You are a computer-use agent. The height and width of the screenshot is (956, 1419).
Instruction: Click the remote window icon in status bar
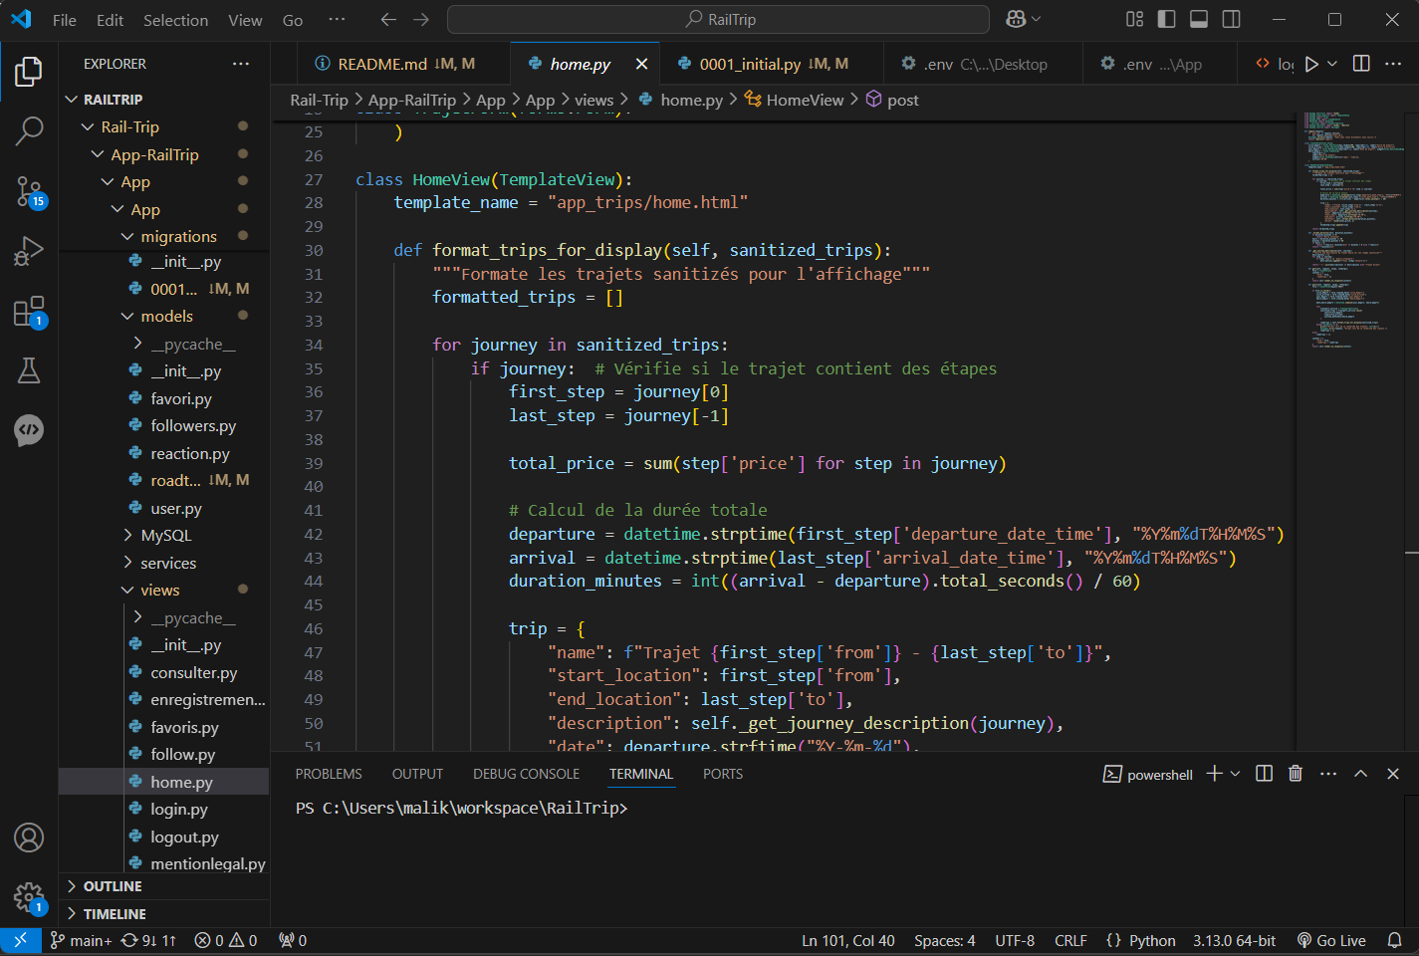[20, 941]
